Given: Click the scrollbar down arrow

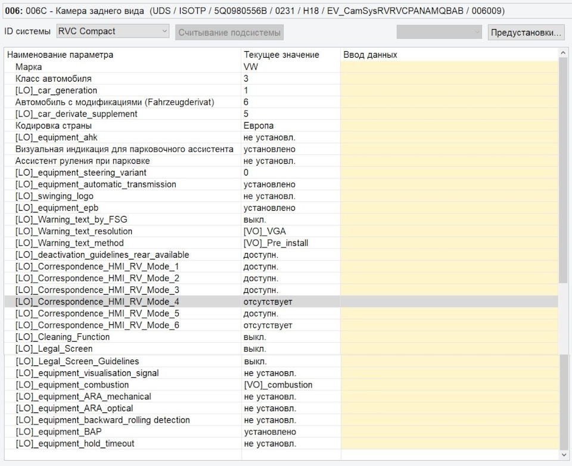Looking at the screenshot, I should (x=563, y=455).
